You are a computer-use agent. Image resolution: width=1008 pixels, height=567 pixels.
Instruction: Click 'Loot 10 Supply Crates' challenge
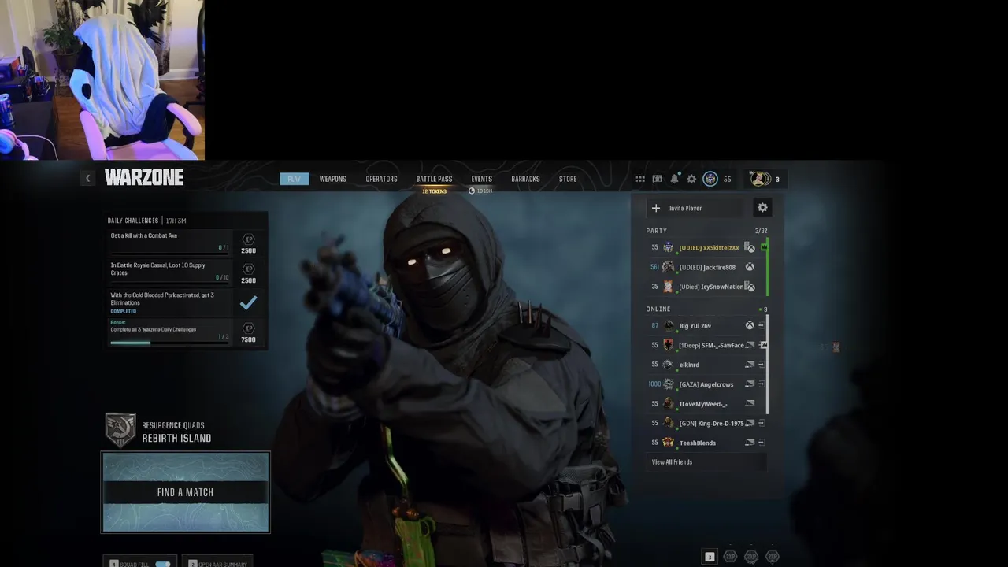pyautogui.click(x=170, y=272)
